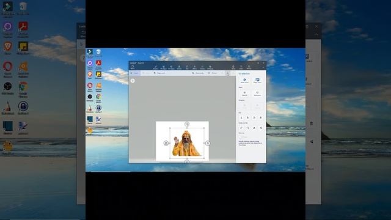Click the Cut icon under Edit
Viewport: 391px width, 220px height.
[x=241, y=117]
